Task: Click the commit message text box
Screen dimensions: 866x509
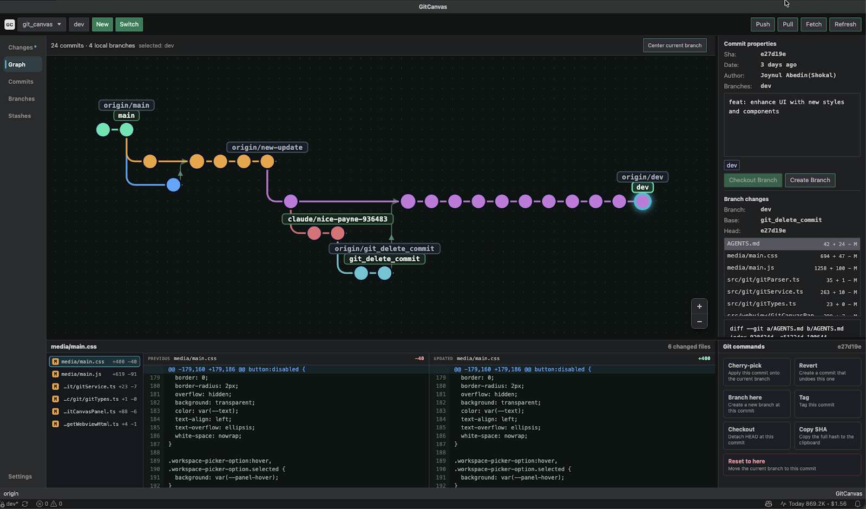Action: (x=792, y=125)
